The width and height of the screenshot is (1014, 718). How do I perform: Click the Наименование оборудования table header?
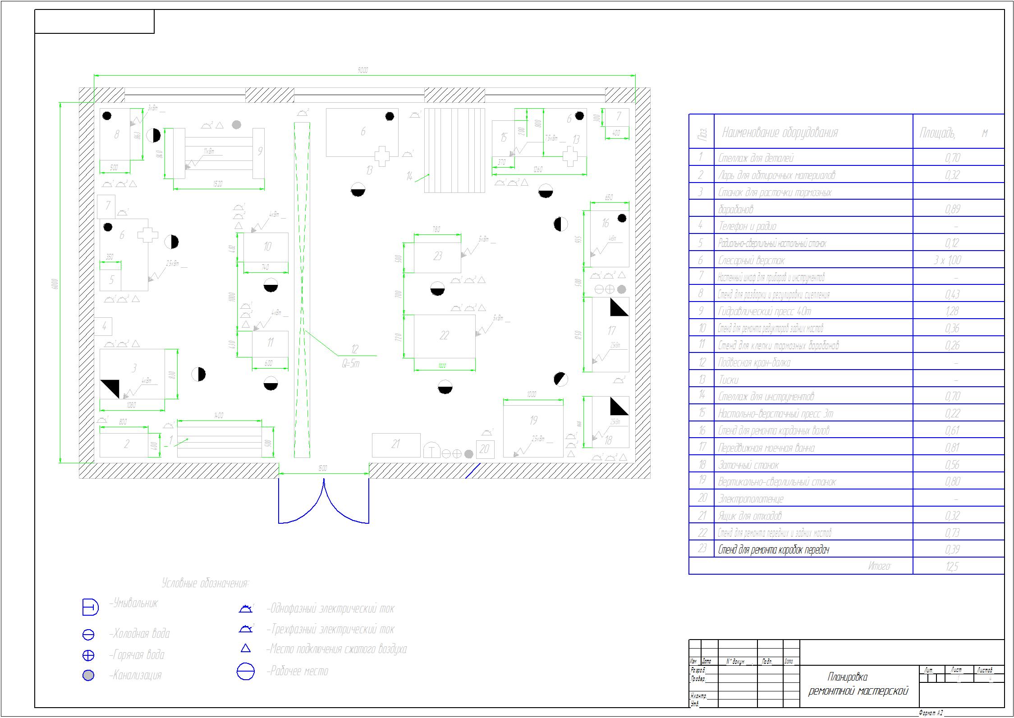click(780, 133)
